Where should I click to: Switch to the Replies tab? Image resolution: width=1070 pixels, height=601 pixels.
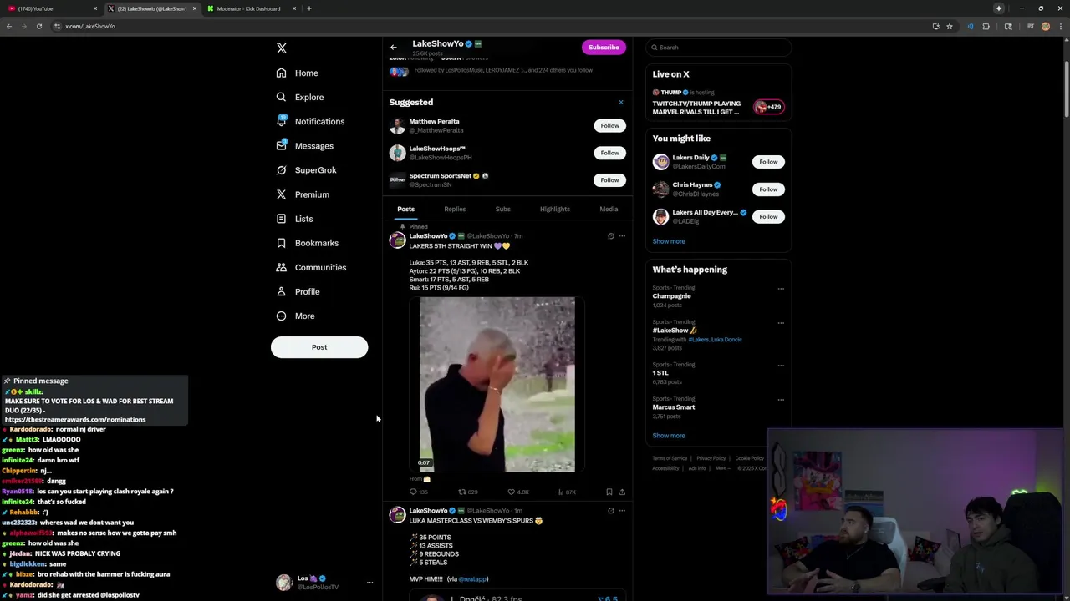(x=455, y=209)
